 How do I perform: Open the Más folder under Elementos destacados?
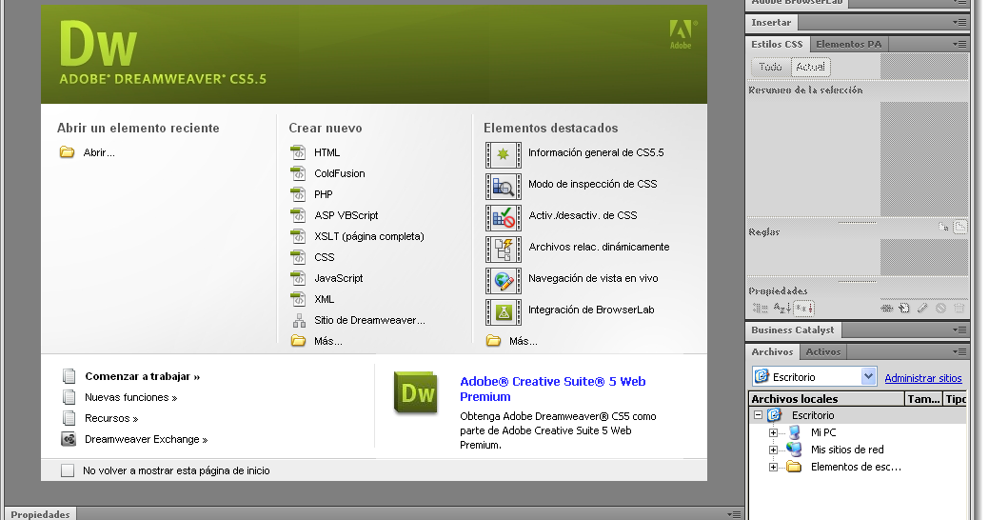click(493, 341)
